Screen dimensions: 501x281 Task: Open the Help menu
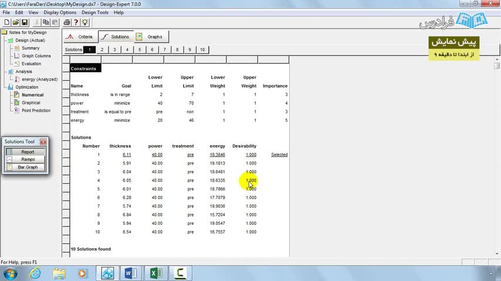coord(119,12)
